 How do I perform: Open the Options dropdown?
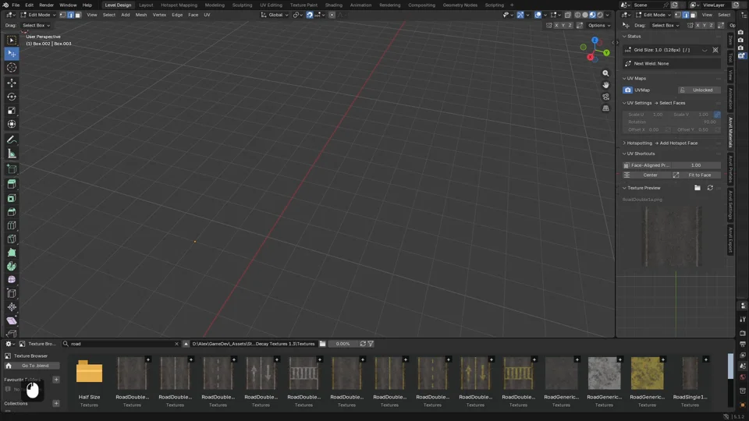(x=599, y=25)
